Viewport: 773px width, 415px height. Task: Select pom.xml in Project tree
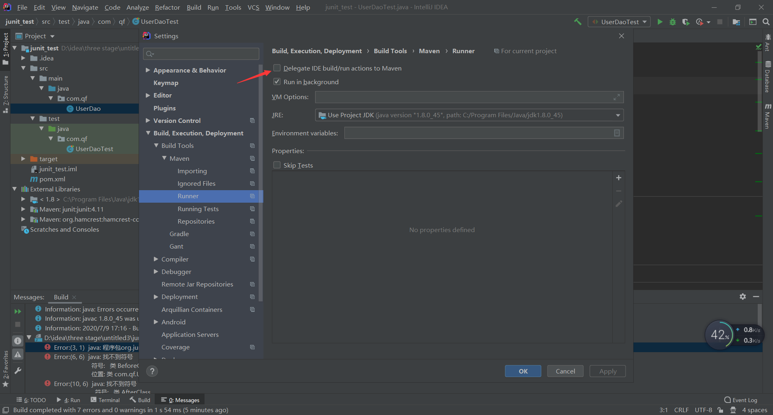(x=52, y=179)
